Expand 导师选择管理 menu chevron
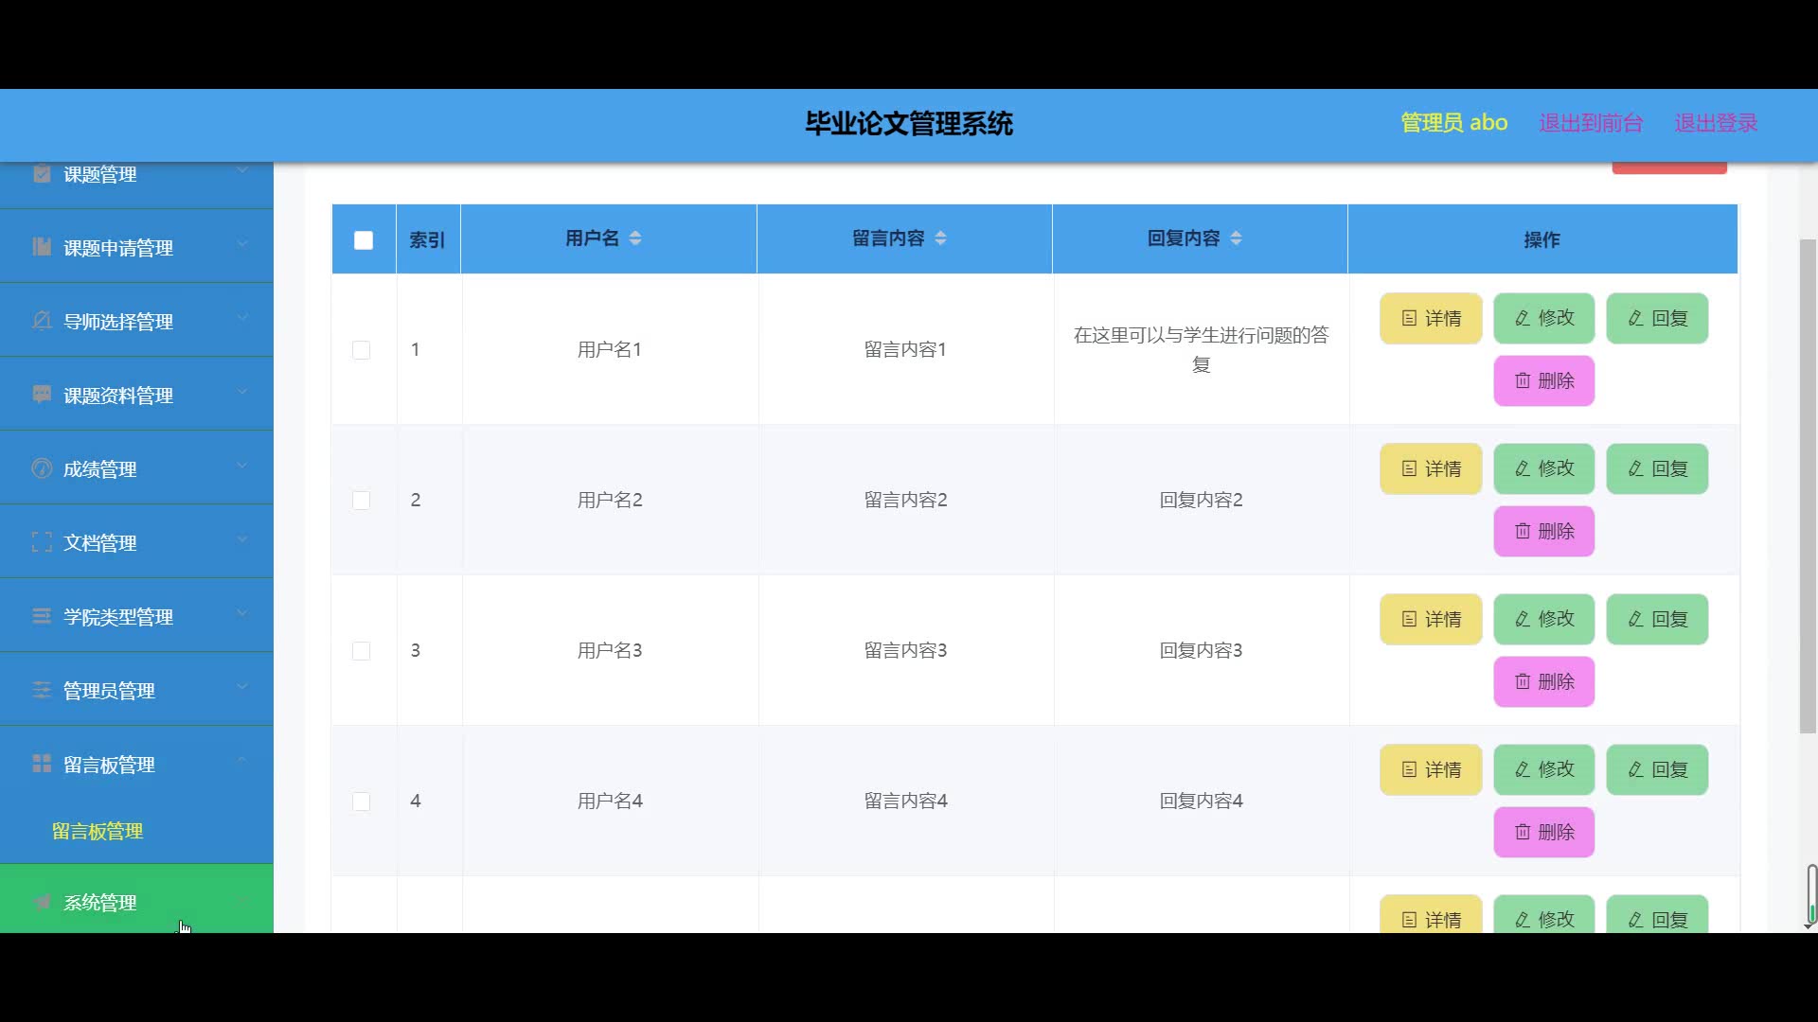 (242, 318)
